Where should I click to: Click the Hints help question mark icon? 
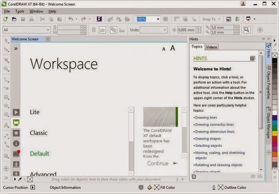point(252,58)
